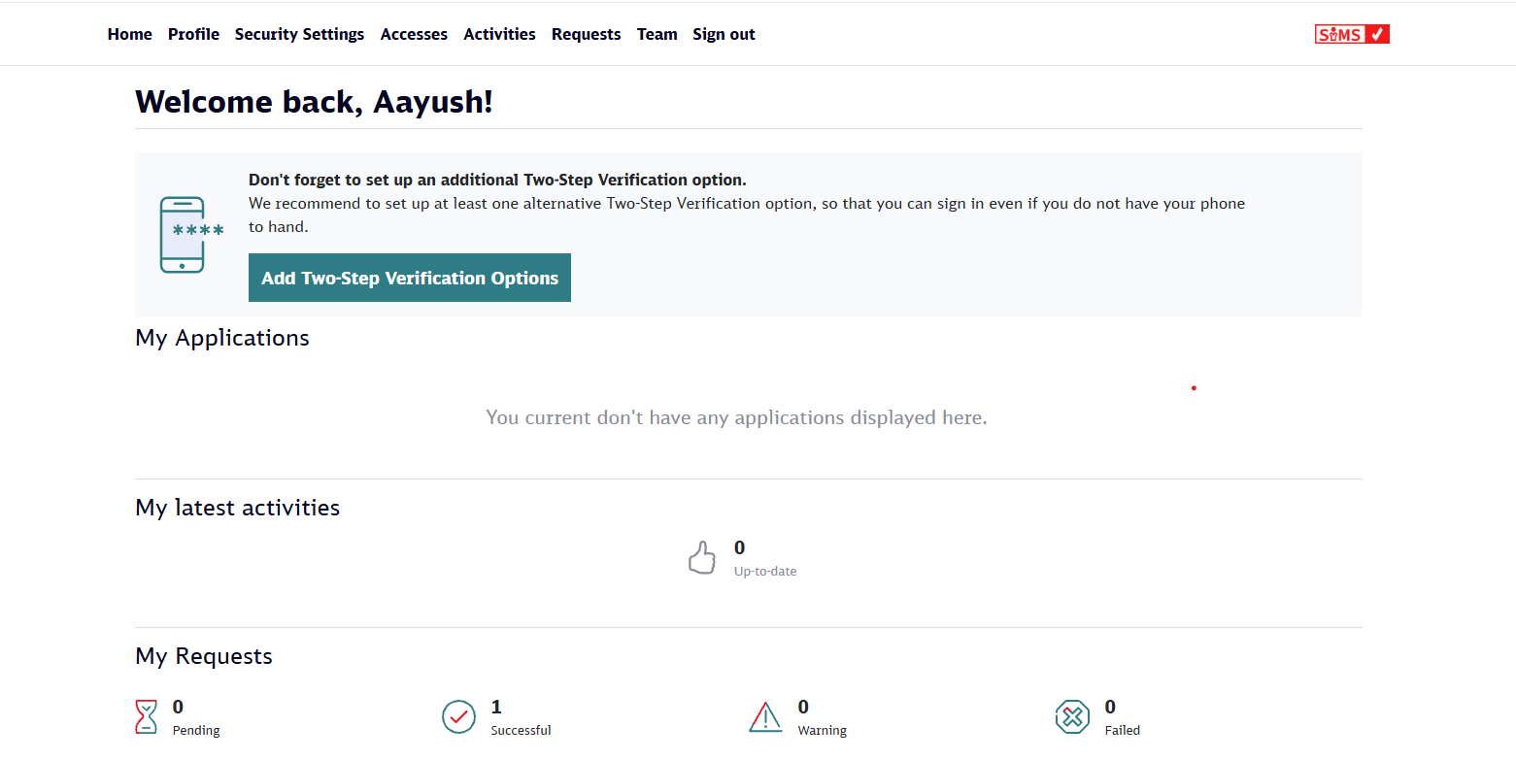Click the 'Successful' label

[521, 731]
